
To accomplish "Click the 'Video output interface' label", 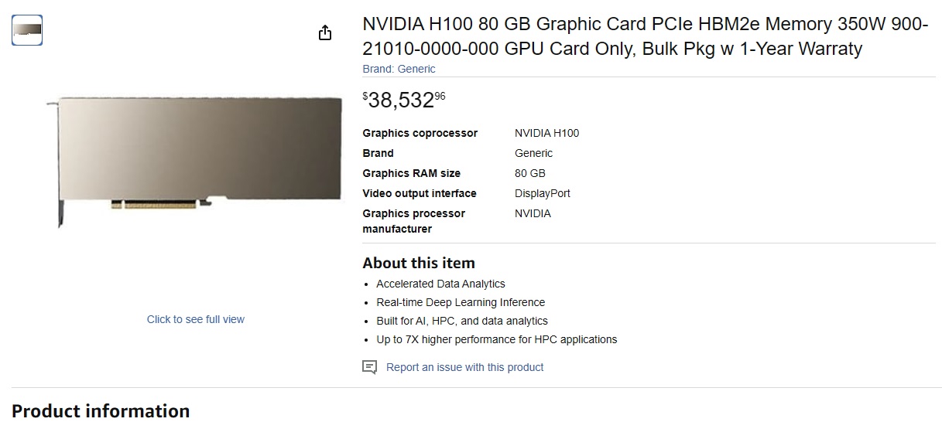I will (x=419, y=193).
